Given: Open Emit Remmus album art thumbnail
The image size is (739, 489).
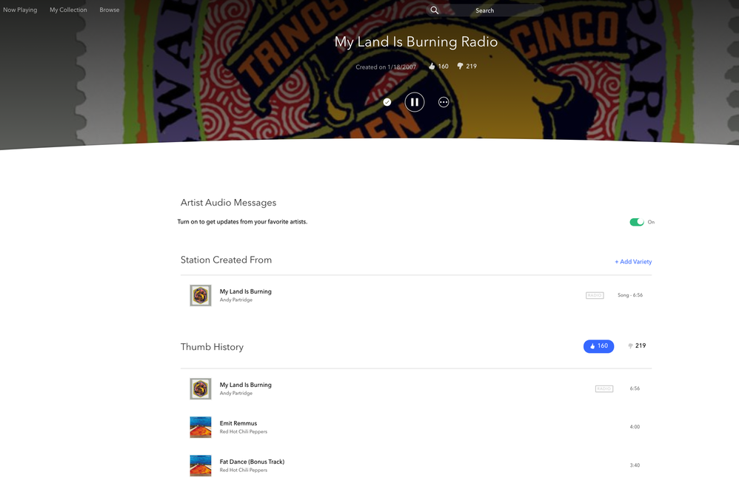Looking at the screenshot, I should [201, 427].
